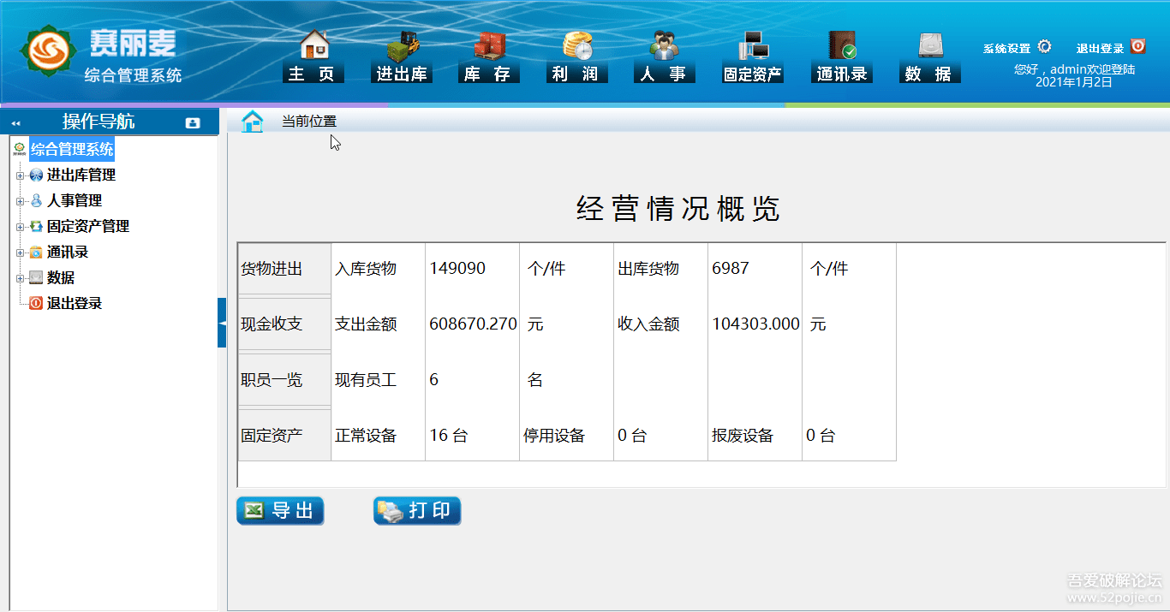1170x612 pixels.
Task: Click the 固定资产 computer icon
Action: tap(753, 46)
